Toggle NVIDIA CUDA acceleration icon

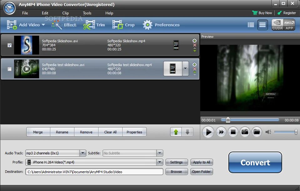(277, 25)
